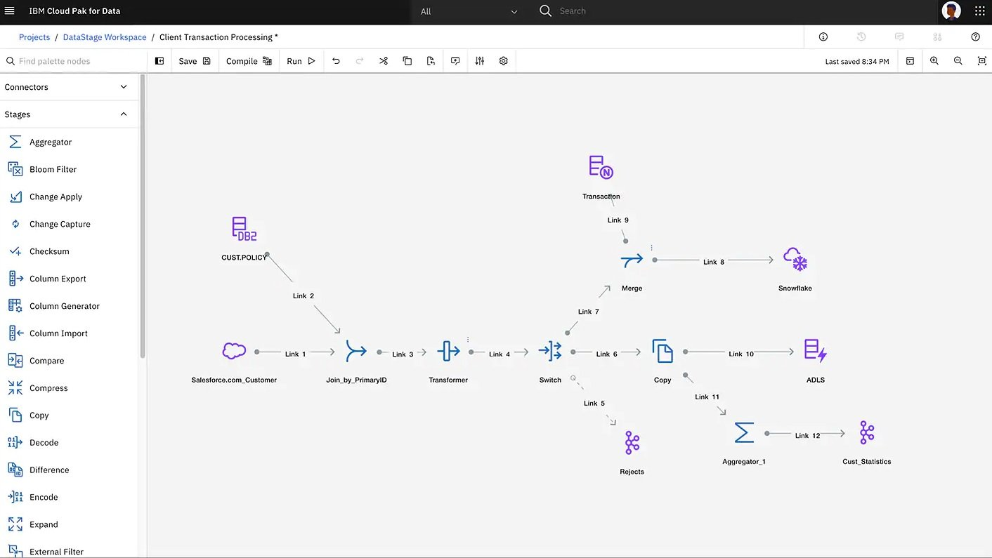Select the Transformer stage icon on canvas
This screenshot has width=992, height=558.
coord(448,351)
